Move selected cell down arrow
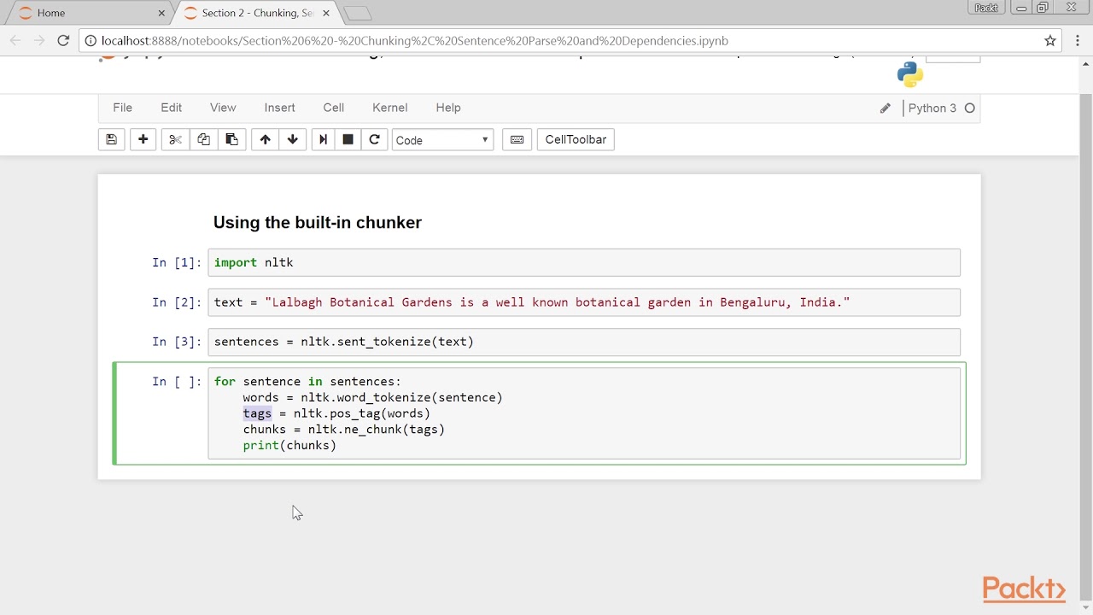This screenshot has height=615, width=1093. 293,139
